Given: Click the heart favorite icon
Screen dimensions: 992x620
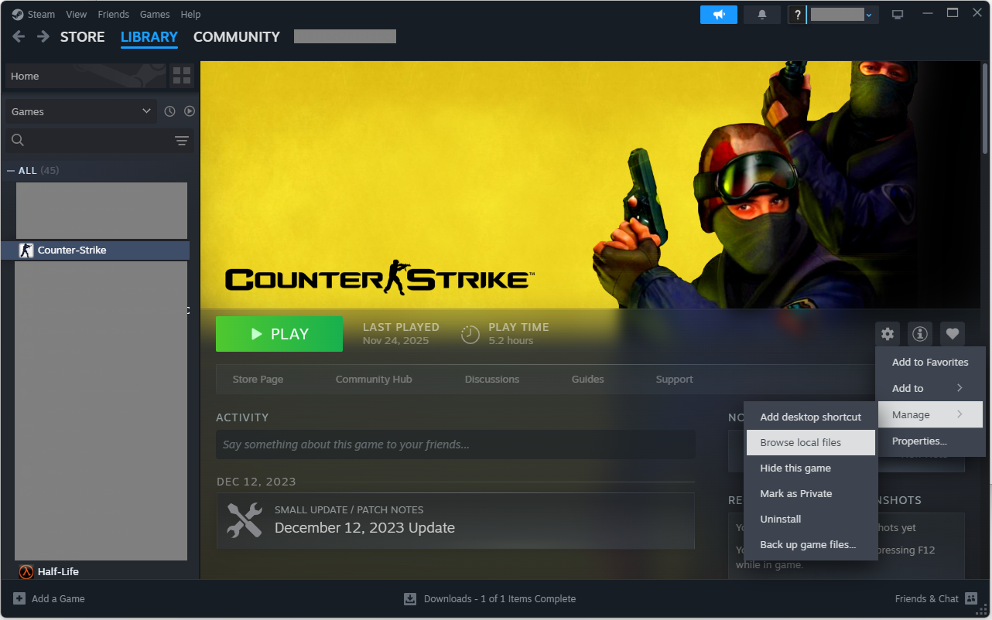Looking at the screenshot, I should point(953,334).
